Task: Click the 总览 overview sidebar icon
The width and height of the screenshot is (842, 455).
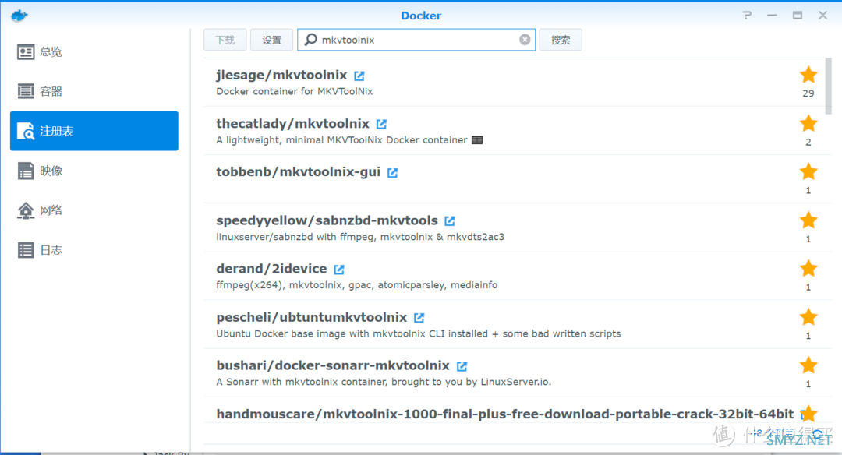Action: pyautogui.click(x=25, y=52)
